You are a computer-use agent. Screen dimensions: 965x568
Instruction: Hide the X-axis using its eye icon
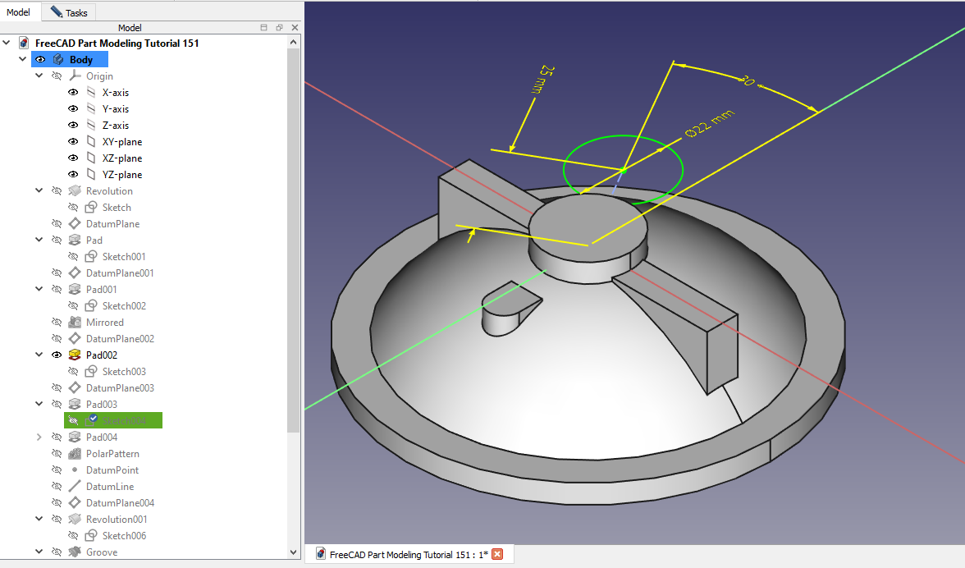(x=72, y=93)
